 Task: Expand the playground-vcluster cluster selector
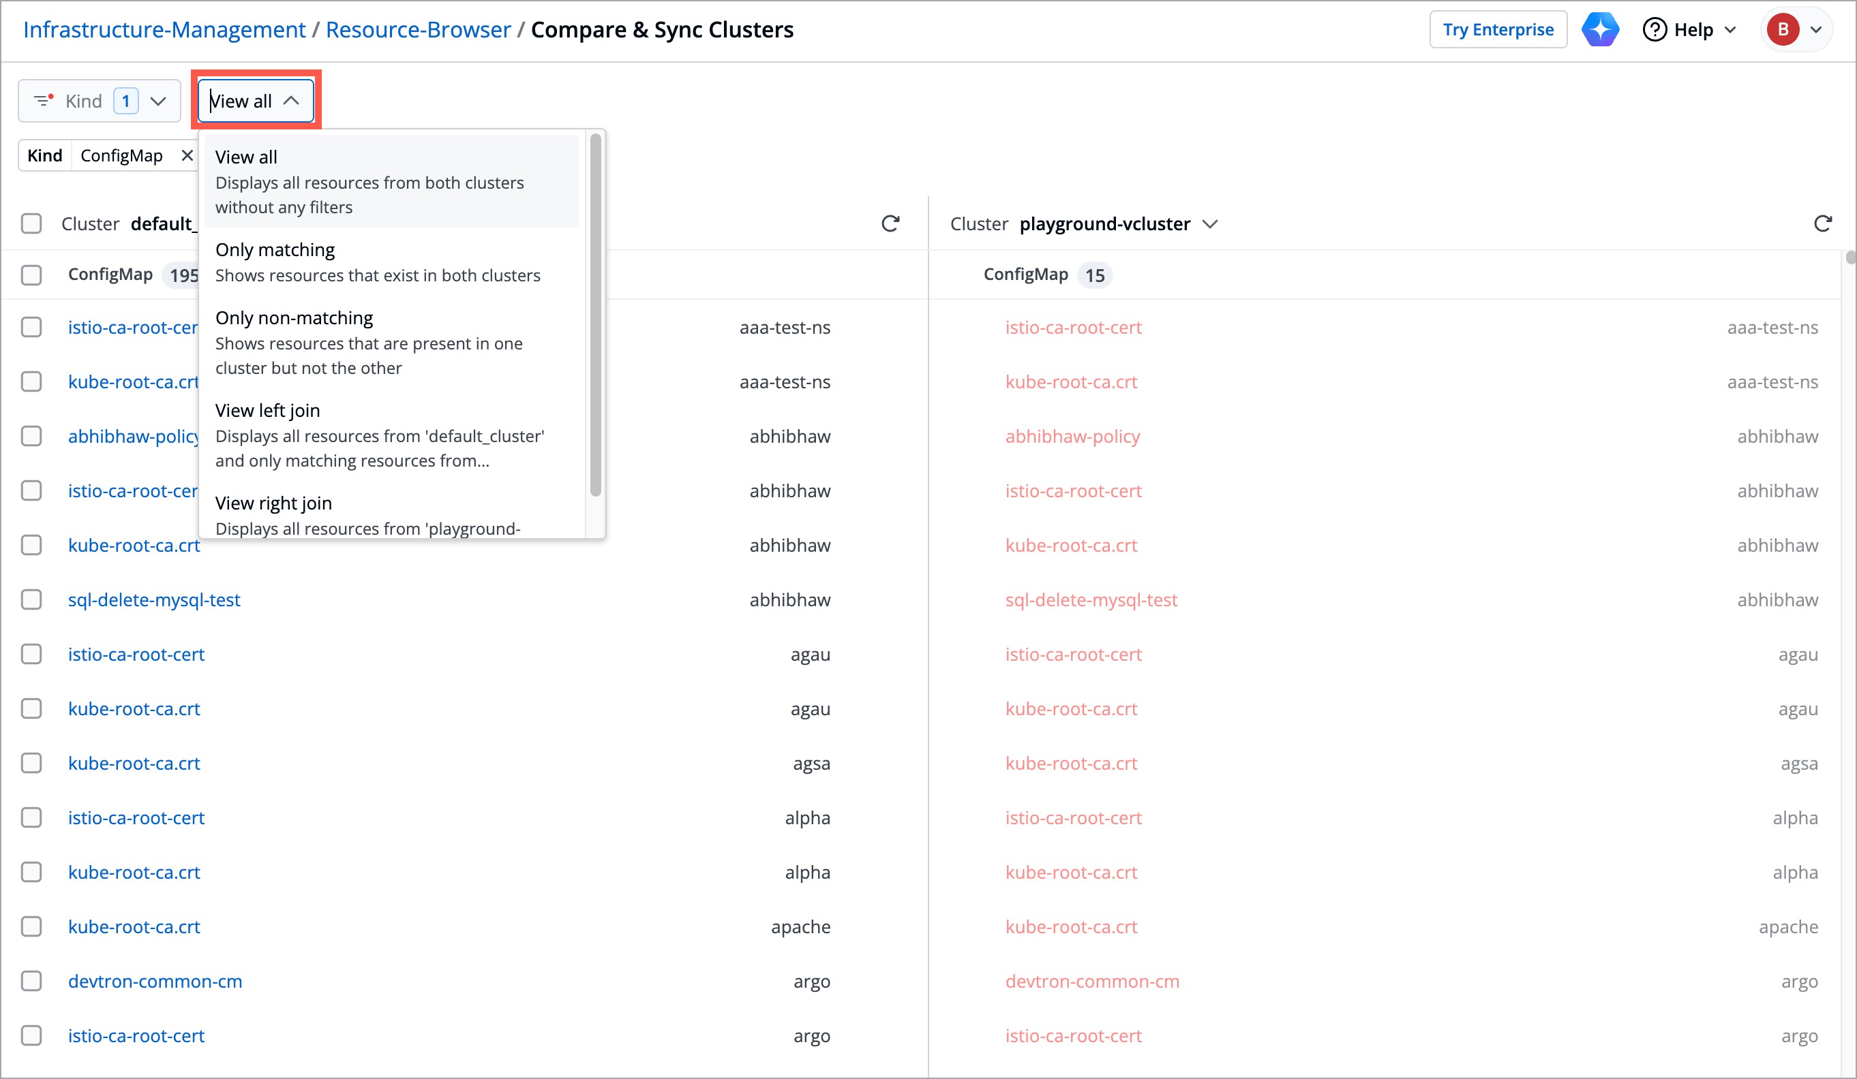click(x=1210, y=223)
